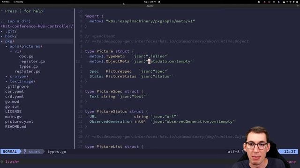
Task: Open doc.go in the file tree
Action: point(26,56)
